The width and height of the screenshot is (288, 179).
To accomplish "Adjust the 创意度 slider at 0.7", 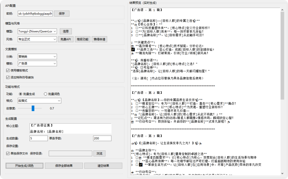I will (33, 108).
